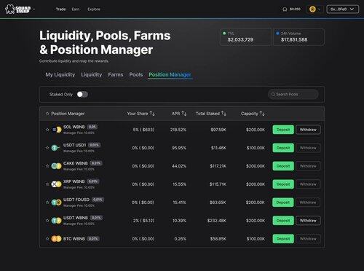Image resolution: width=364 pixels, height=271 pixels.
Task: Open the dropdown arrow beside SquadSwap logo
Action: tap(34, 9)
